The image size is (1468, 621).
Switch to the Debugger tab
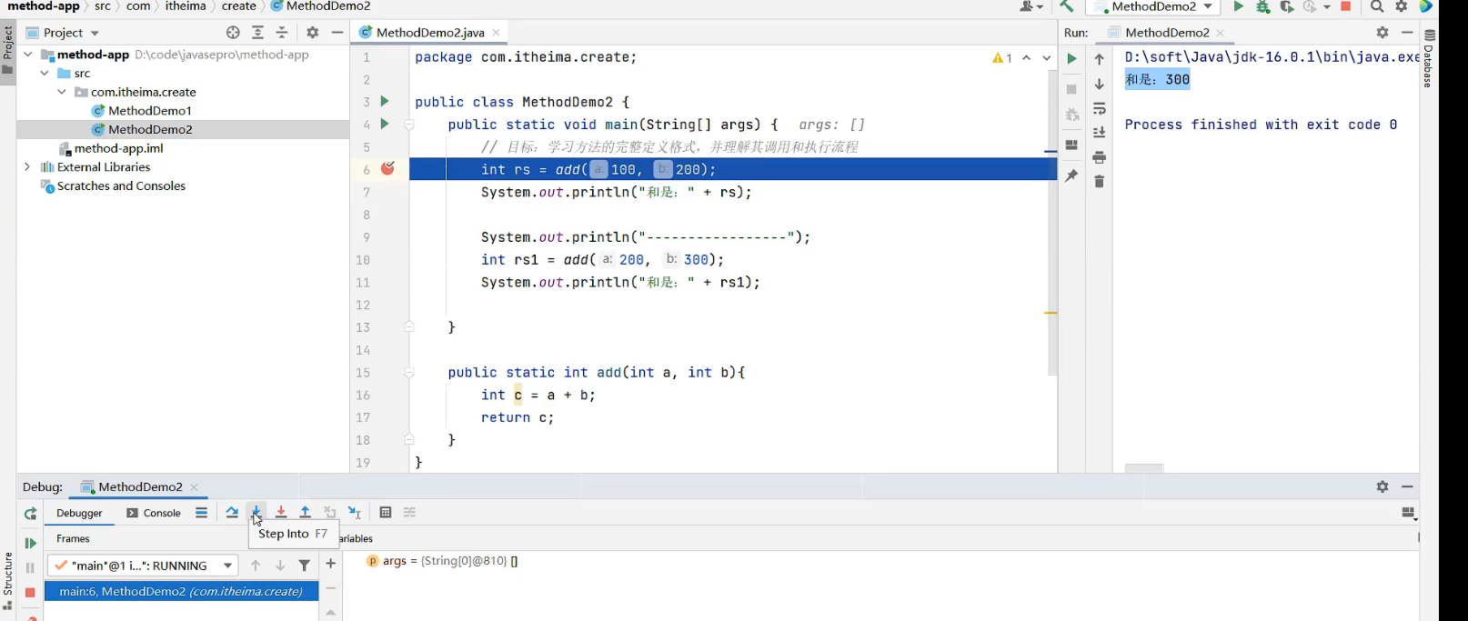coord(79,513)
